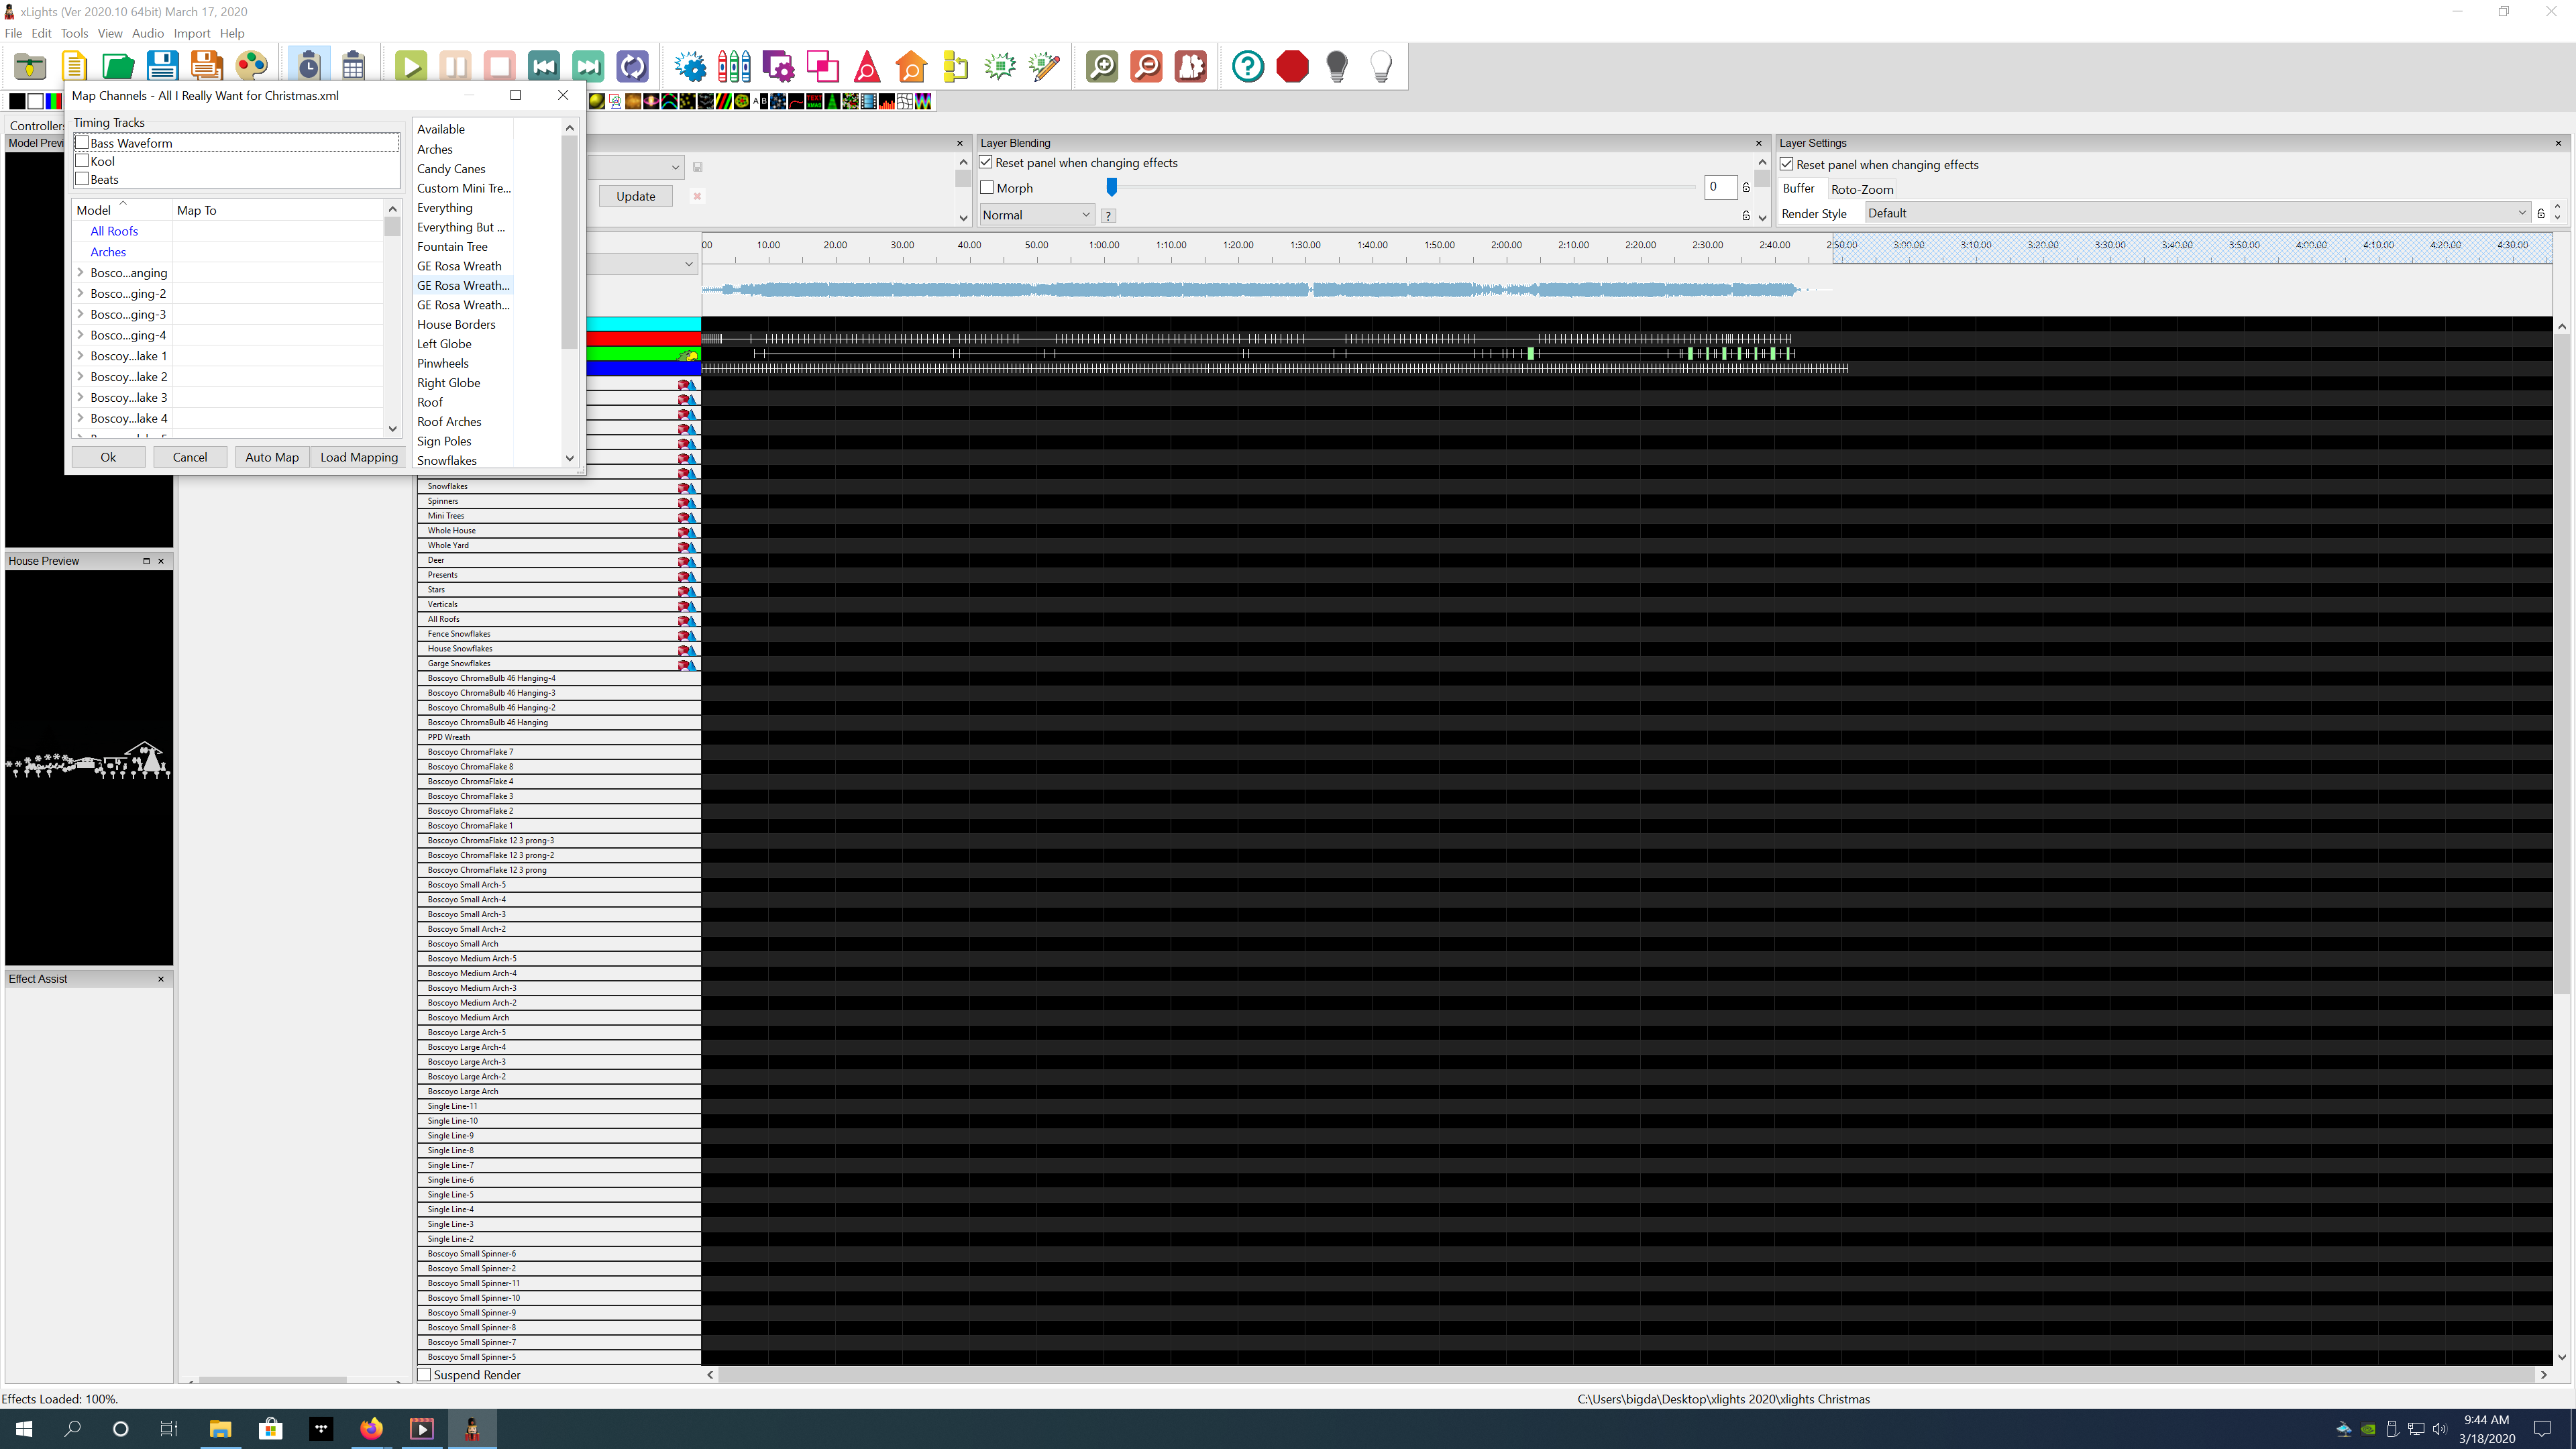Expand the Boscoy...lake 1 model entry
2576x1449 pixels.
(x=81, y=355)
